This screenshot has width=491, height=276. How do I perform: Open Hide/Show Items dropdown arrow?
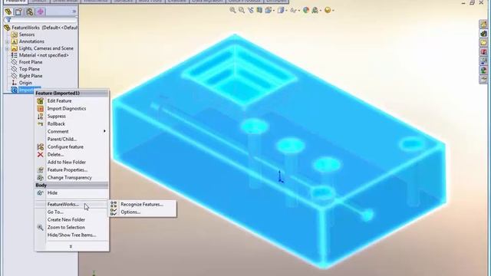(298, 11)
